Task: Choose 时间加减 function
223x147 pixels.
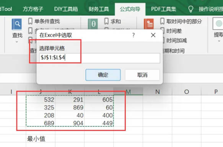Action: [x=176, y=40]
